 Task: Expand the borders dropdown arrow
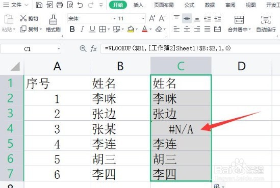[109, 29]
